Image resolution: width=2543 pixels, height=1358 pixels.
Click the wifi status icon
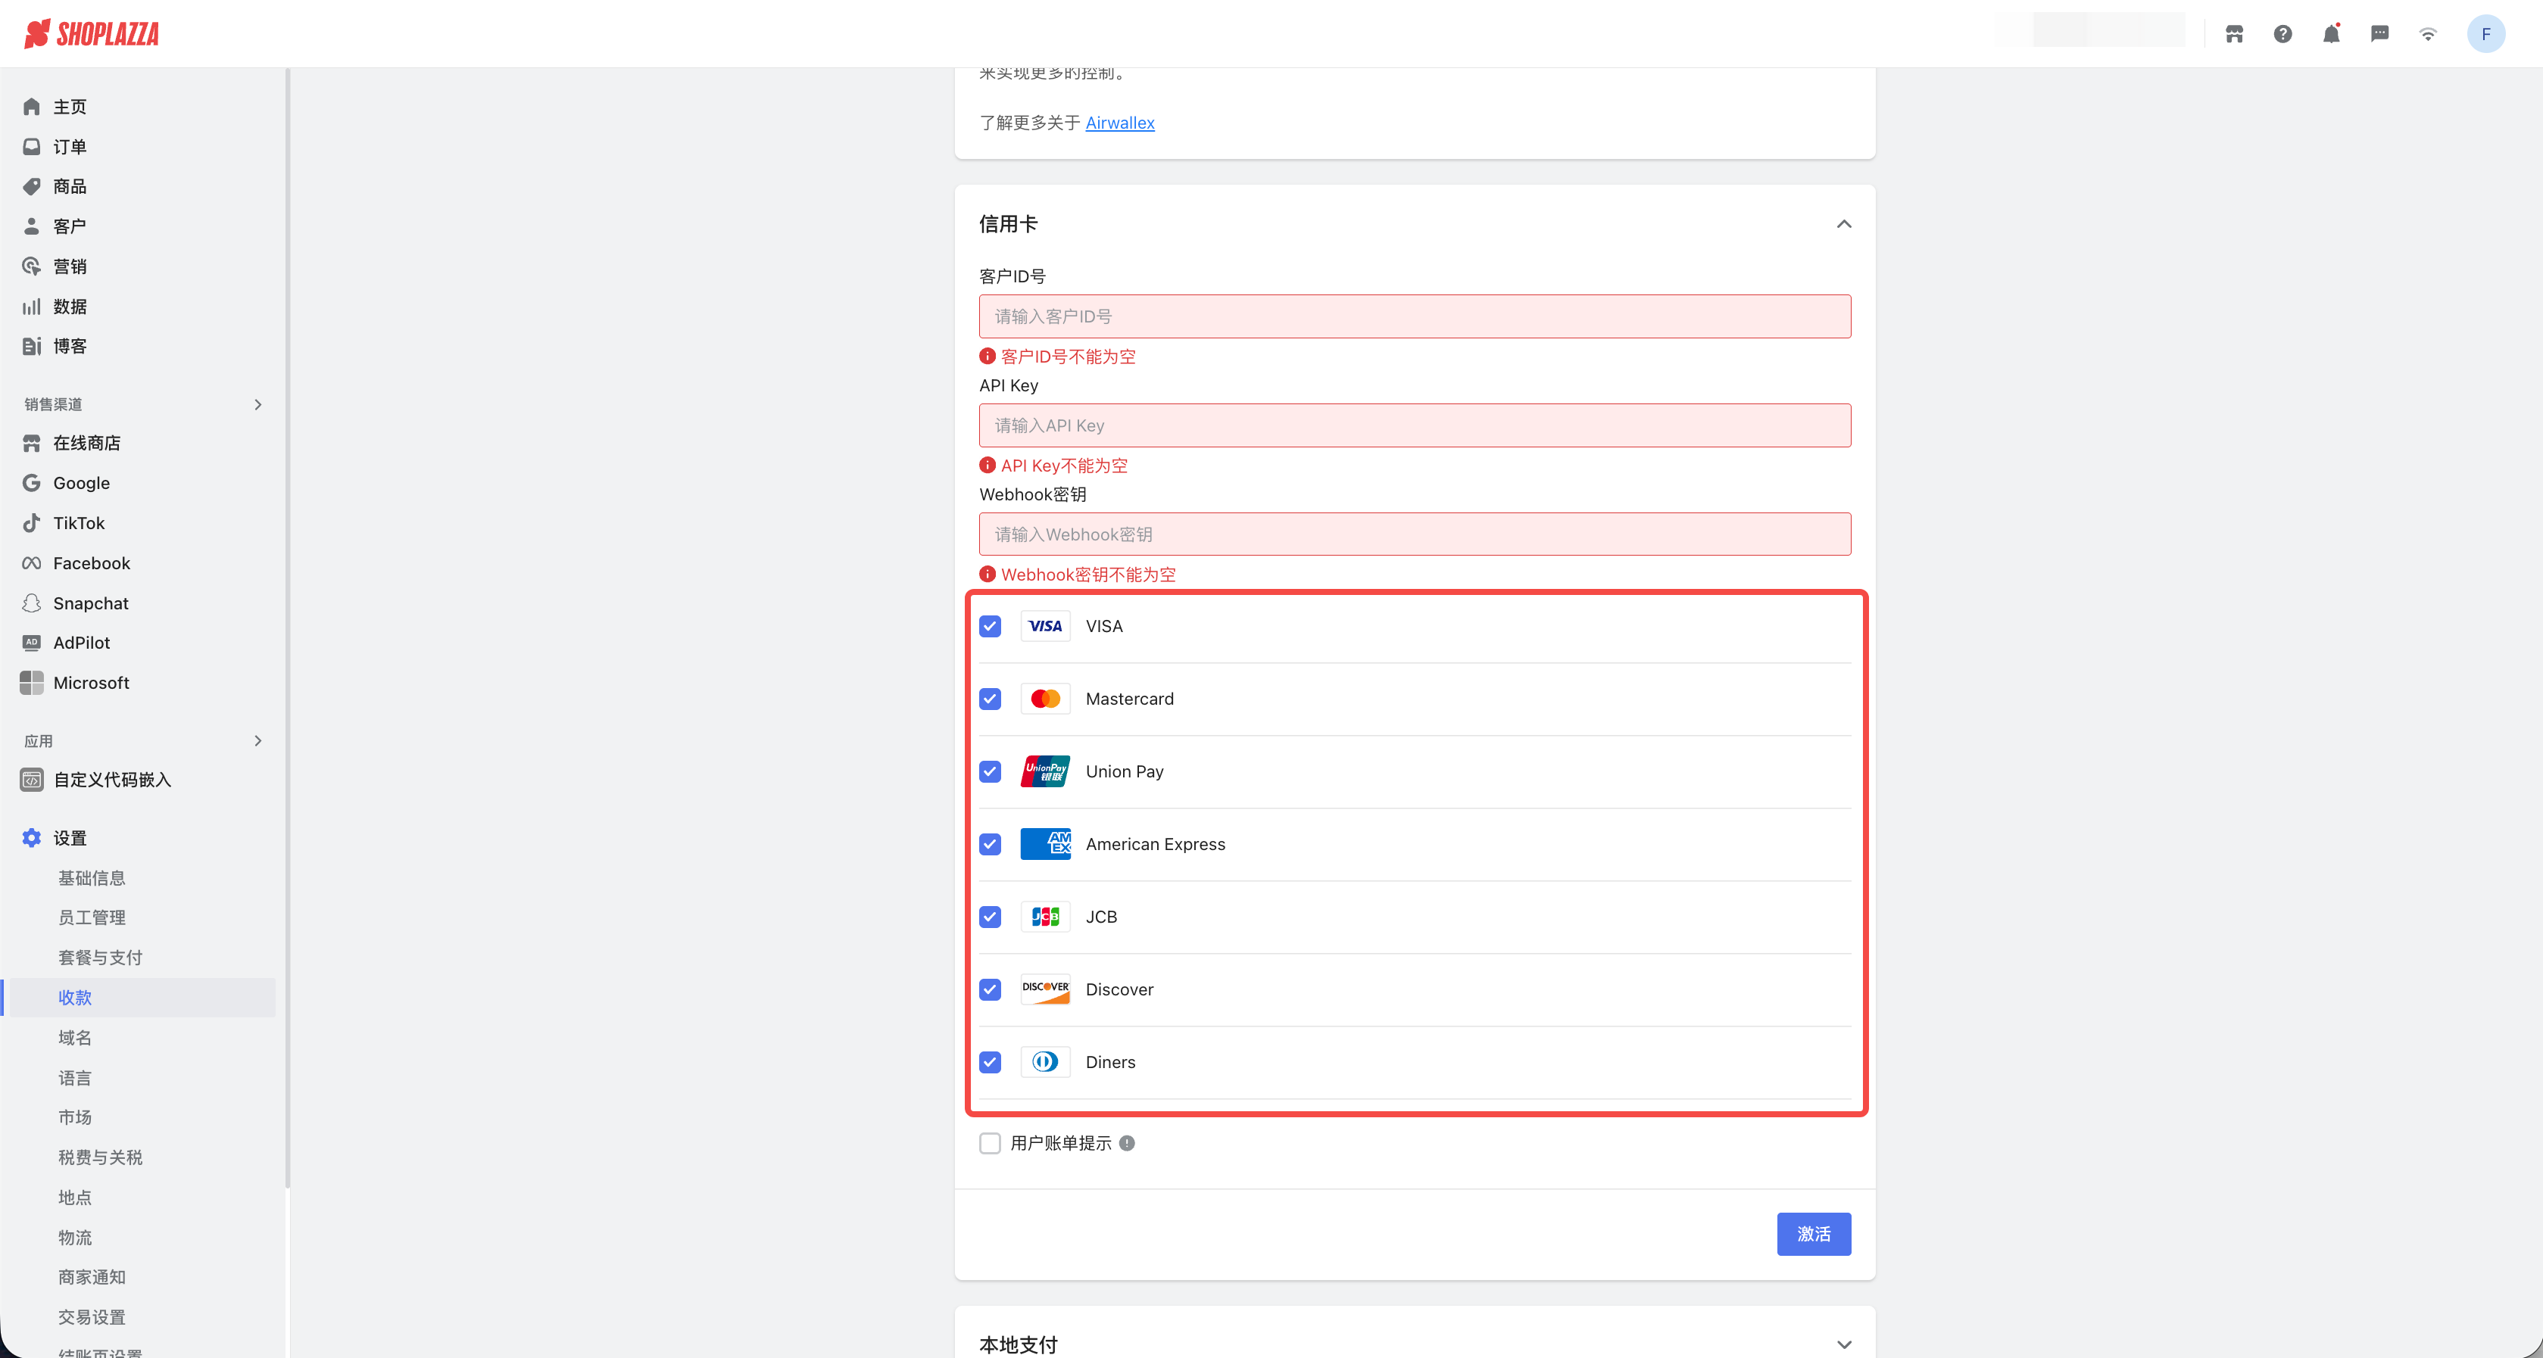point(2427,35)
